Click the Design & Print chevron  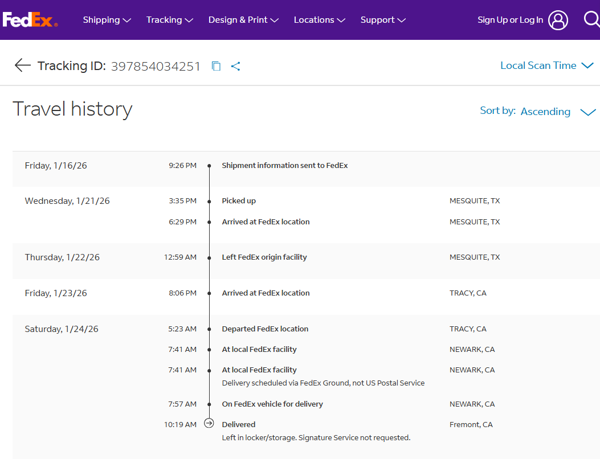275,21
